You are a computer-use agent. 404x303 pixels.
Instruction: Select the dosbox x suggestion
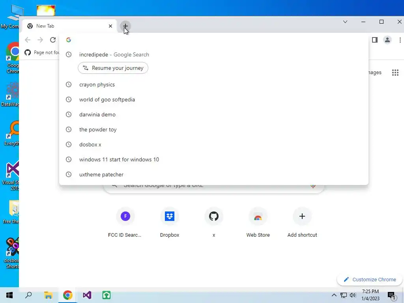coord(213,144)
